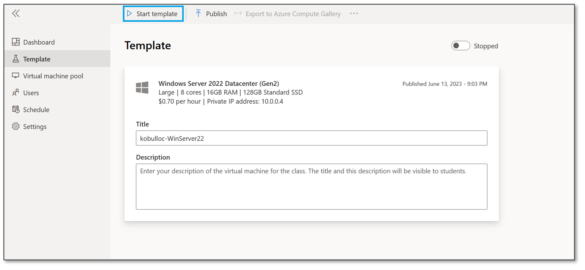This screenshot has width=585, height=270.
Task: Expand more template actions menu
Action: (x=354, y=13)
